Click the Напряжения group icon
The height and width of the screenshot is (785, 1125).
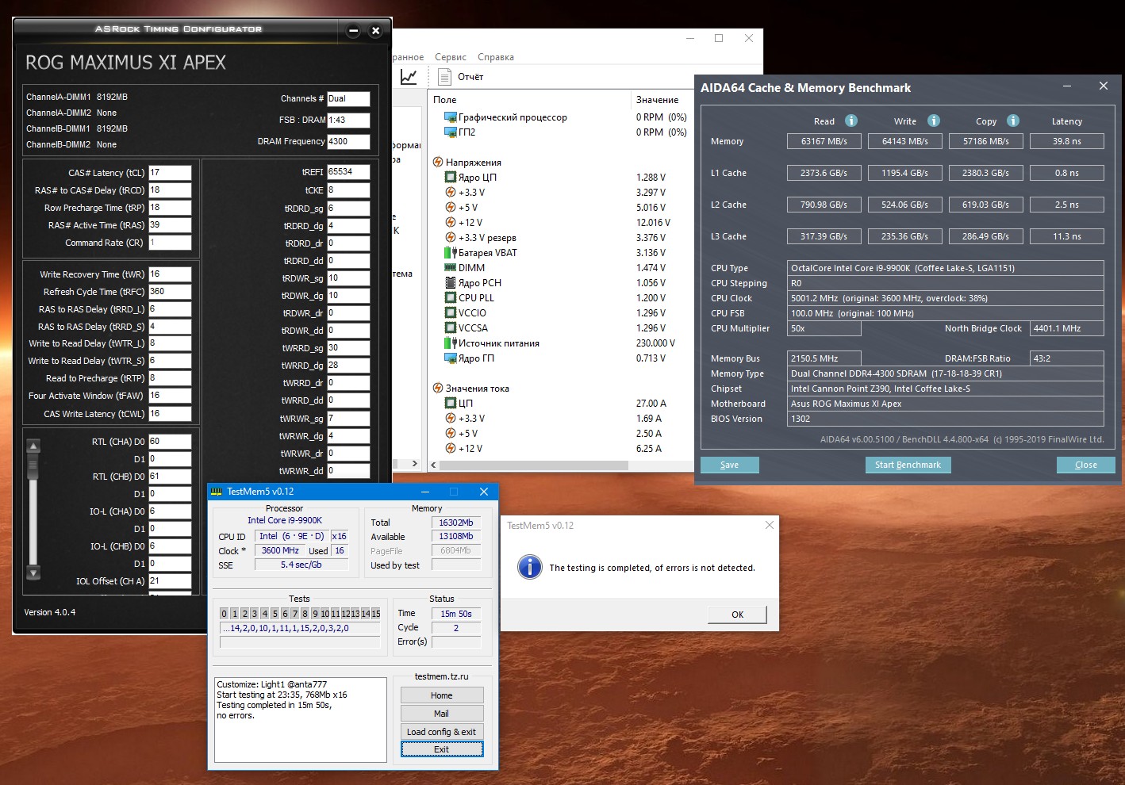[437, 163]
